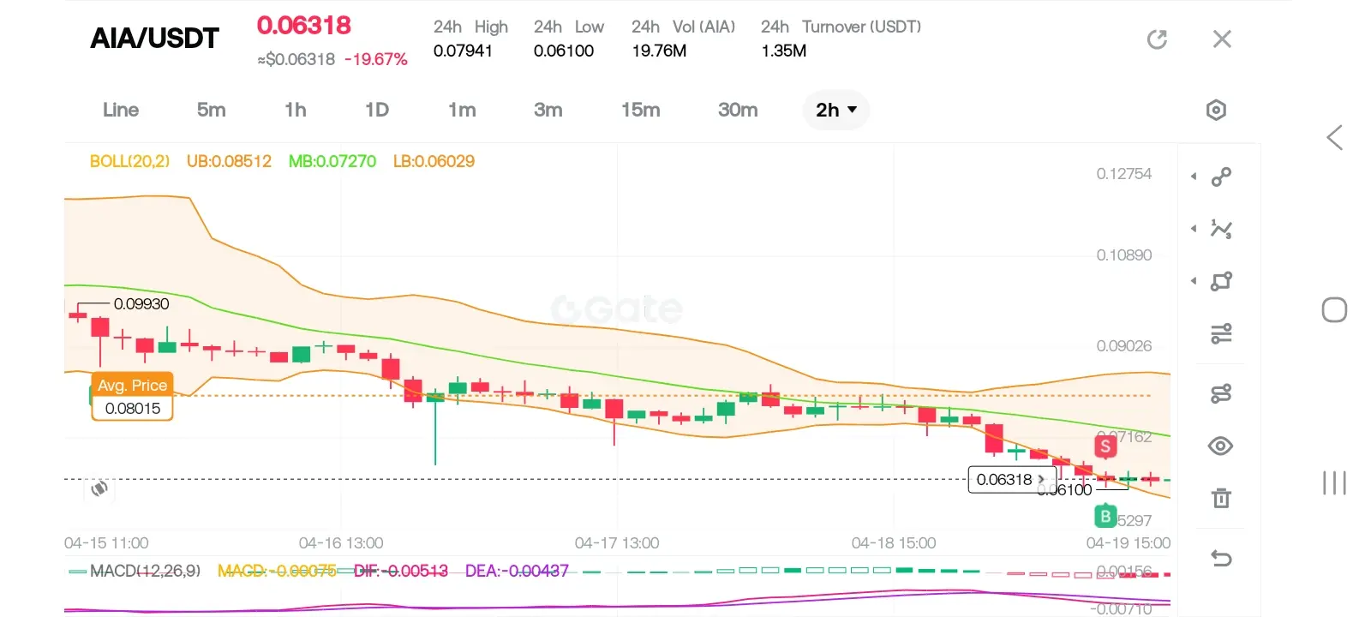Image resolution: width=1371 pixels, height=617 pixels.
Task: Delete drawings with the trash icon
Action: pos(1221,498)
